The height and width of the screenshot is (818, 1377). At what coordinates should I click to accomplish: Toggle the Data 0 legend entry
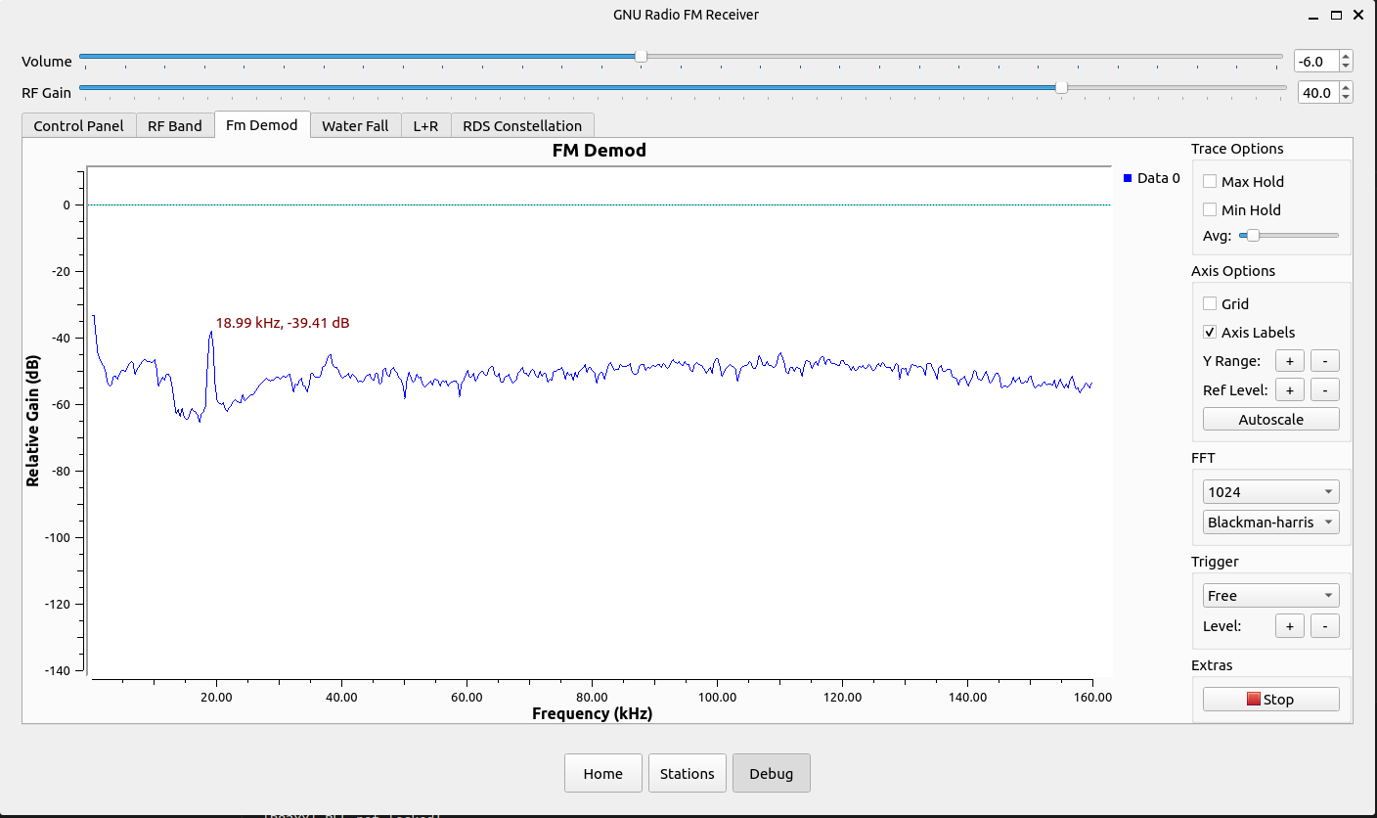click(x=1152, y=178)
